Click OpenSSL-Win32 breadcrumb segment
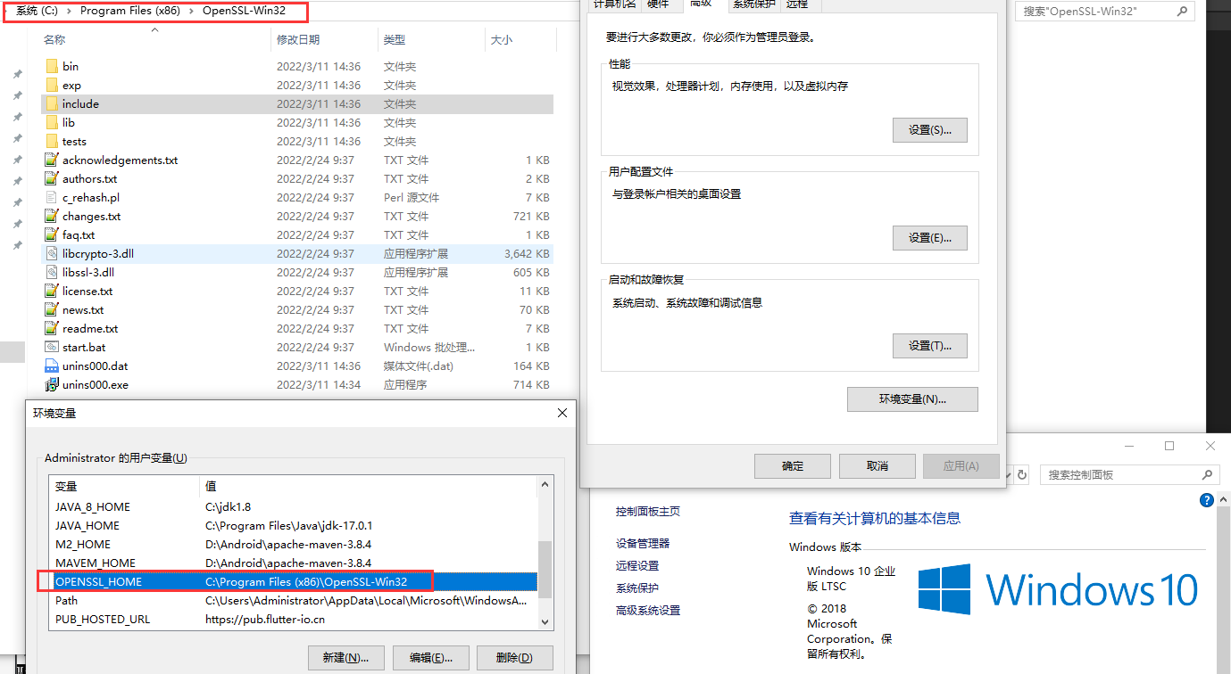This screenshot has width=1231, height=674. pos(244,11)
